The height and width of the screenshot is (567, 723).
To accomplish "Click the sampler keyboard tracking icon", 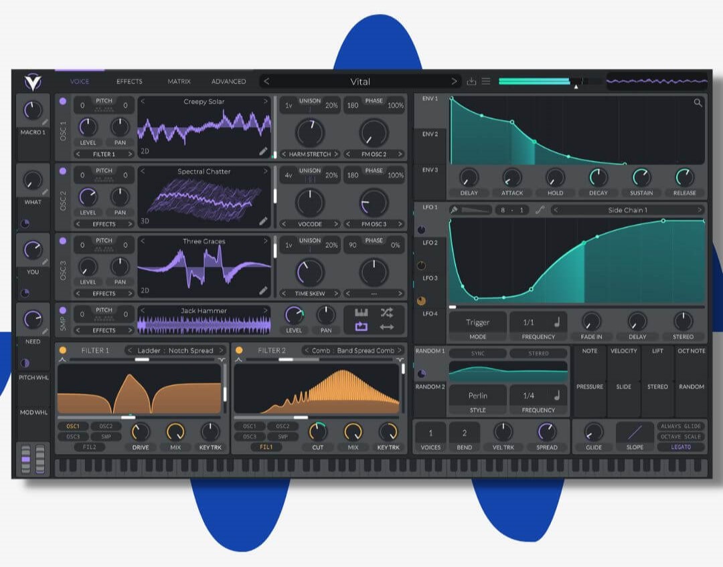I will coord(361,312).
